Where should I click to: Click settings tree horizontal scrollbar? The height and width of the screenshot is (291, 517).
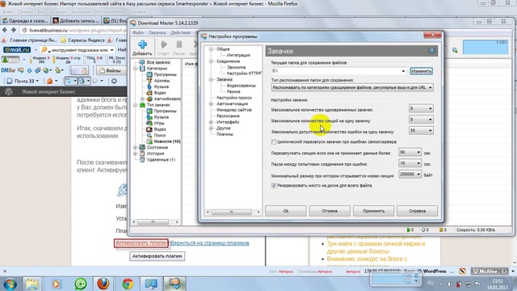pos(233,212)
